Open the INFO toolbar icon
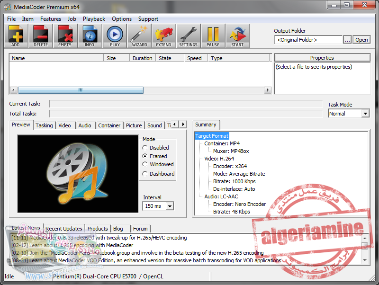The width and height of the screenshot is (379, 285). coord(90,36)
